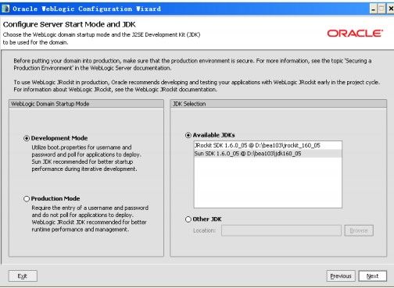This screenshot has width=394, height=288.
Task: Select JRockit SDK 1.6.0_05 in list
Action: (268, 145)
